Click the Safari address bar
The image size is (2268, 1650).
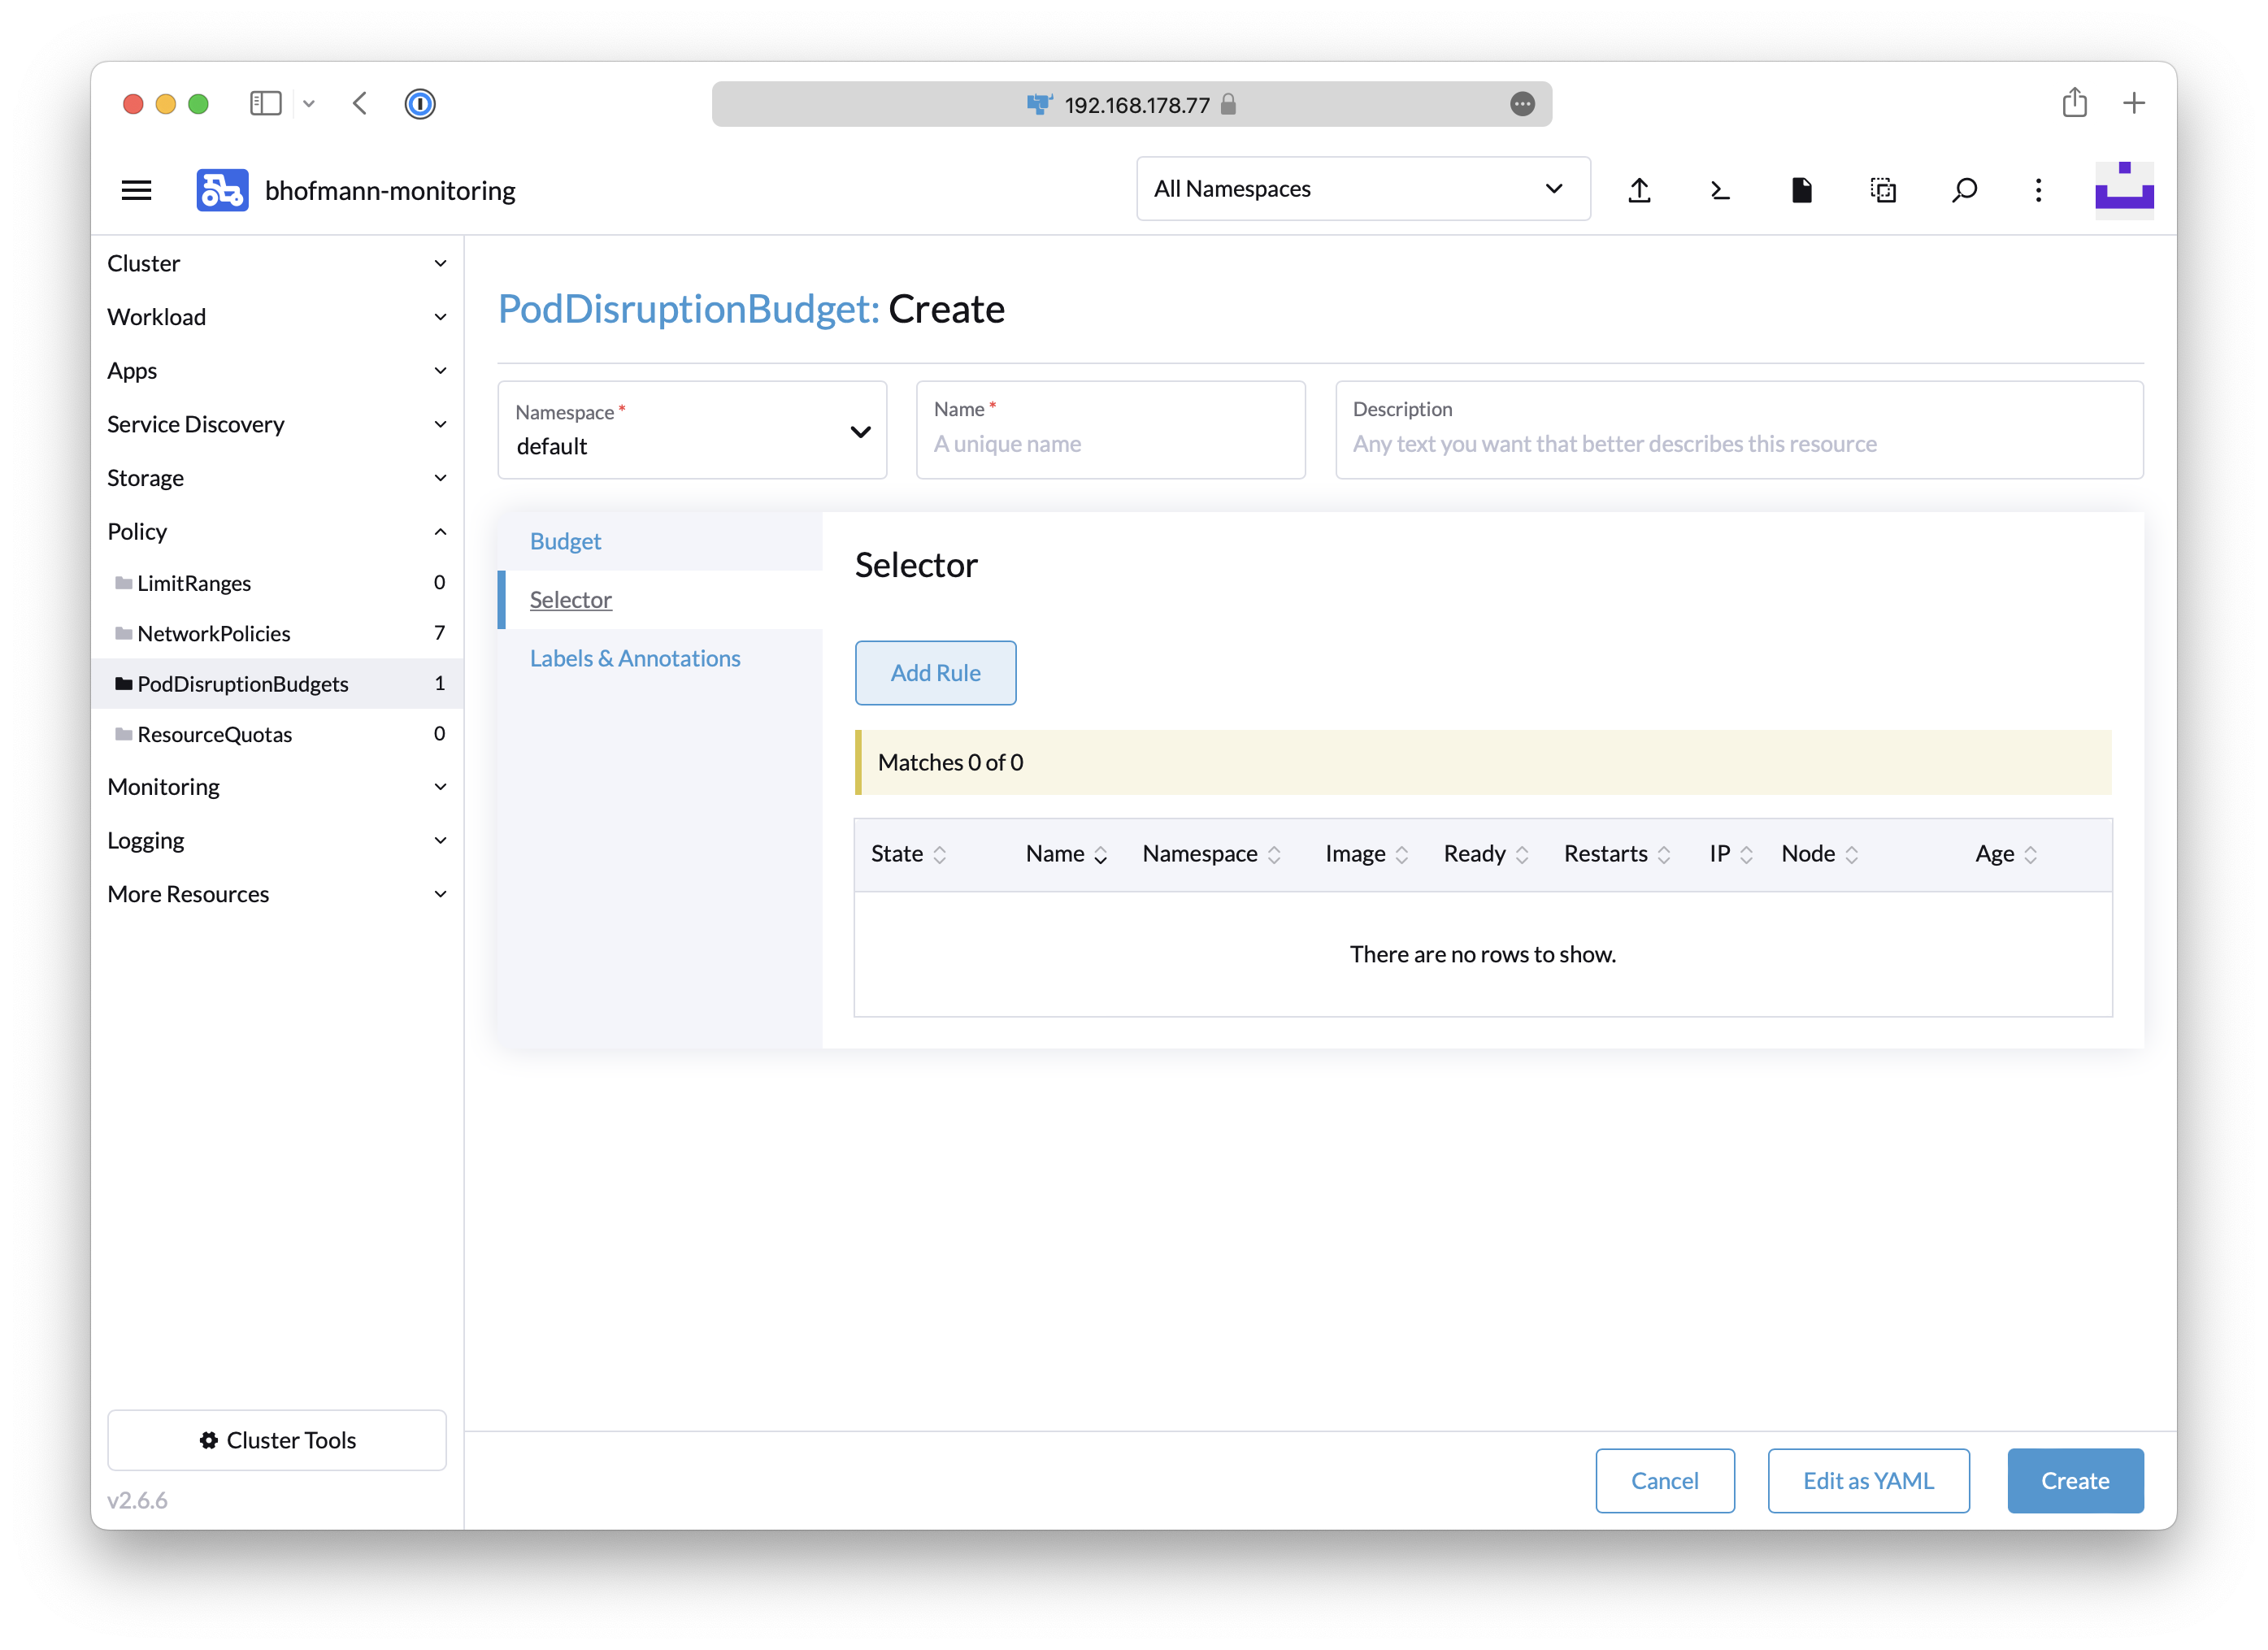pyautogui.click(x=1132, y=104)
